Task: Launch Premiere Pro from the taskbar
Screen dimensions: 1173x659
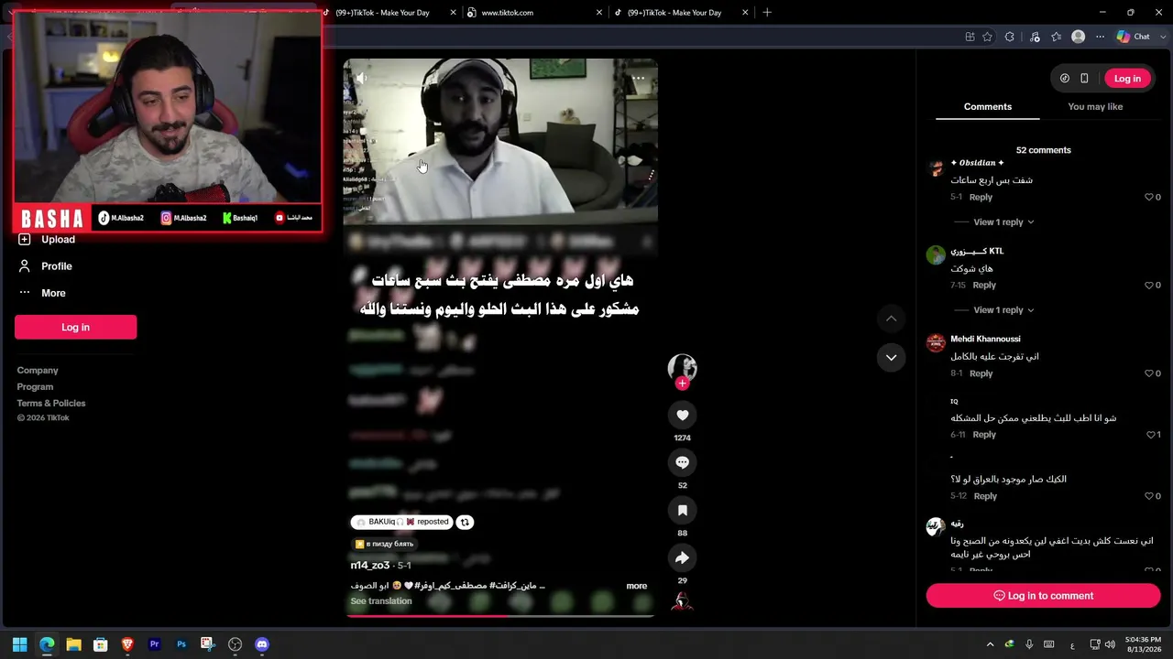Action: coord(154,644)
